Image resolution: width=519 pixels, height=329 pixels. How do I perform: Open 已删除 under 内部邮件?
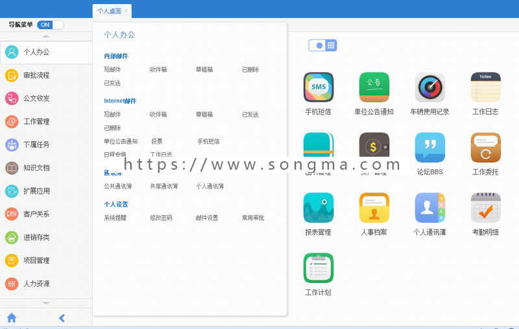[x=250, y=69]
